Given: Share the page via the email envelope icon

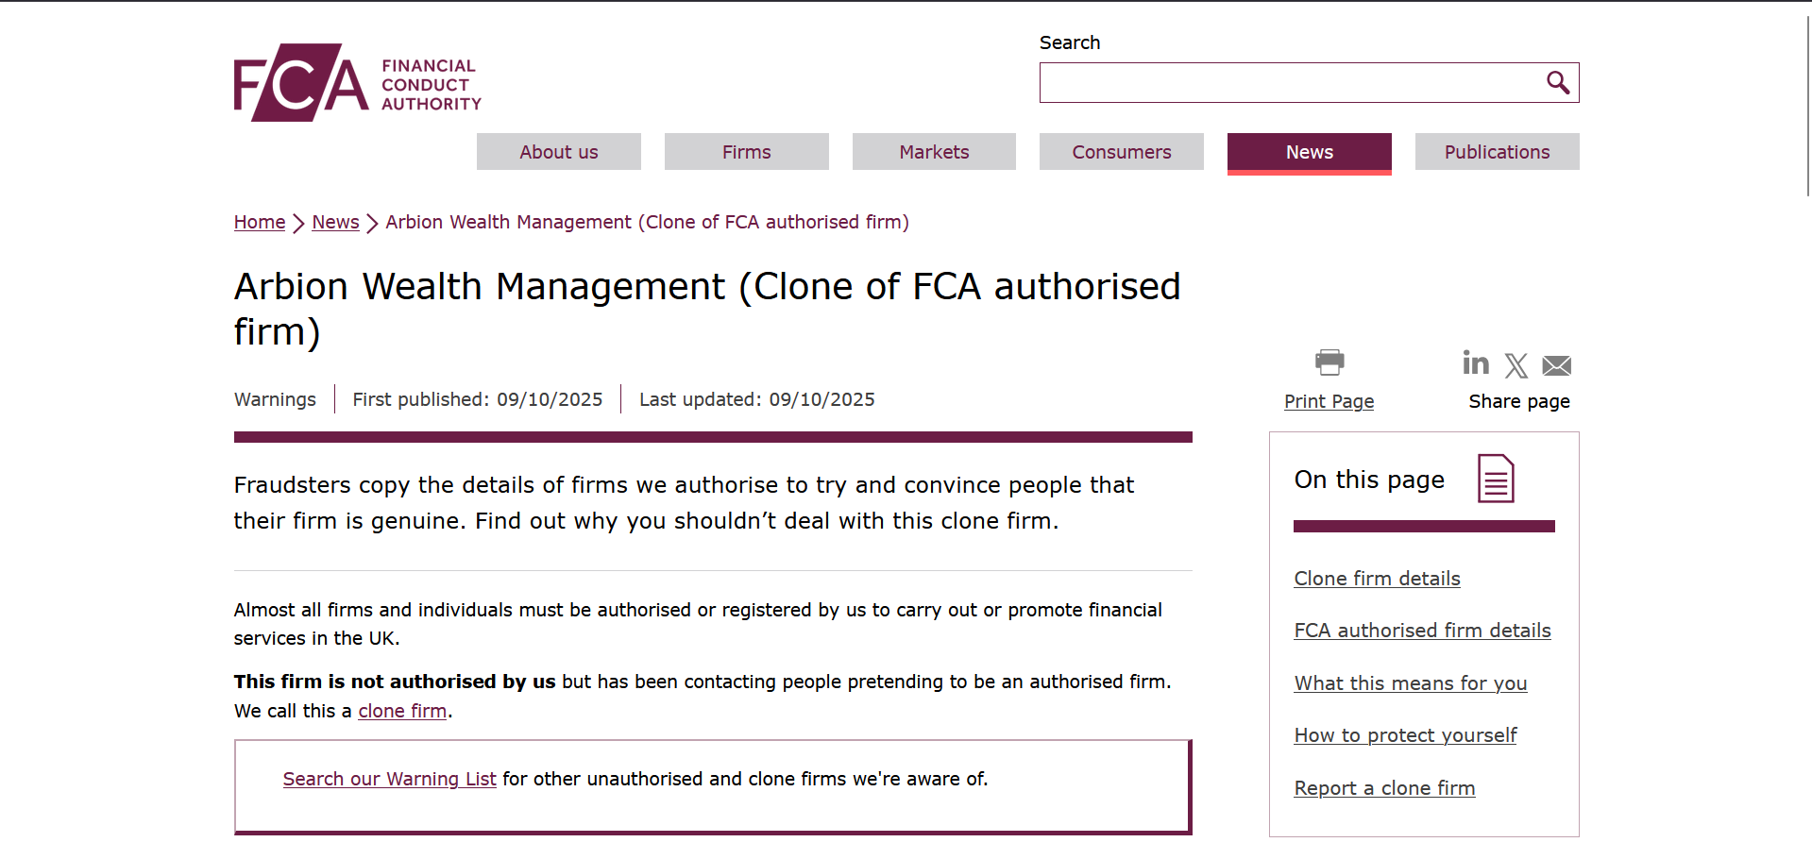Looking at the screenshot, I should 1555,365.
